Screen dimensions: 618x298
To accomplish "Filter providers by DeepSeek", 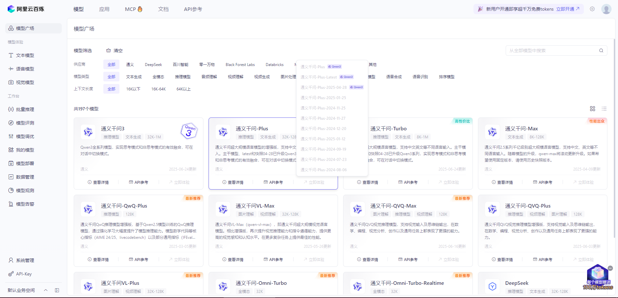I will tap(154, 65).
